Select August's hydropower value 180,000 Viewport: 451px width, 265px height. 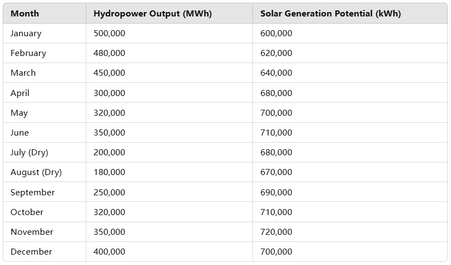click(109, 172)
